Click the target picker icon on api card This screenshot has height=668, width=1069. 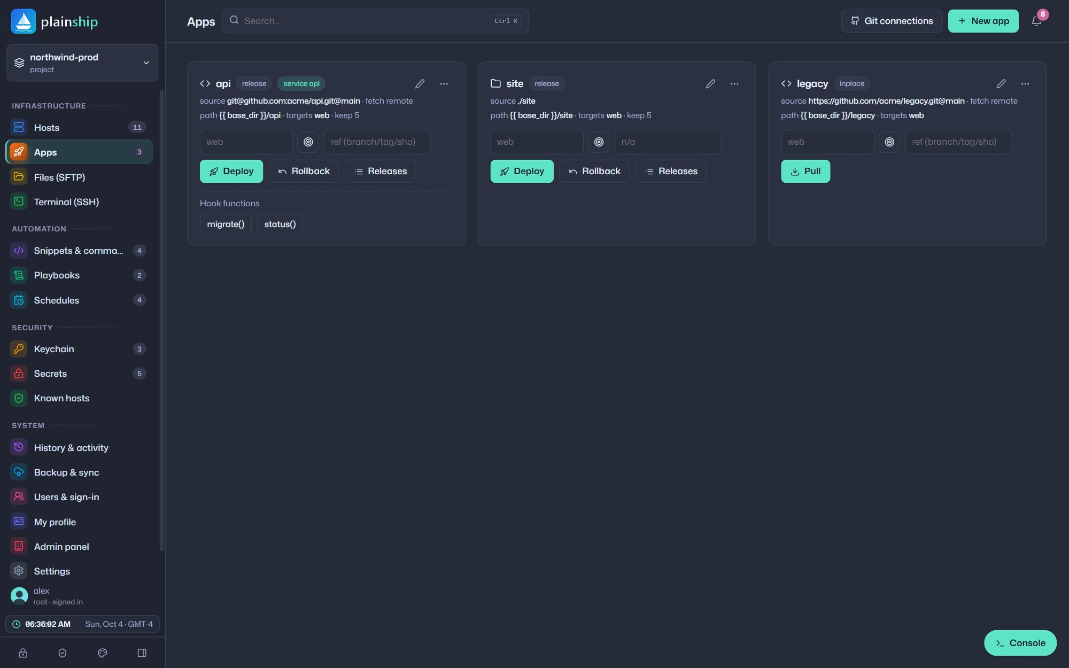[308, 142]
